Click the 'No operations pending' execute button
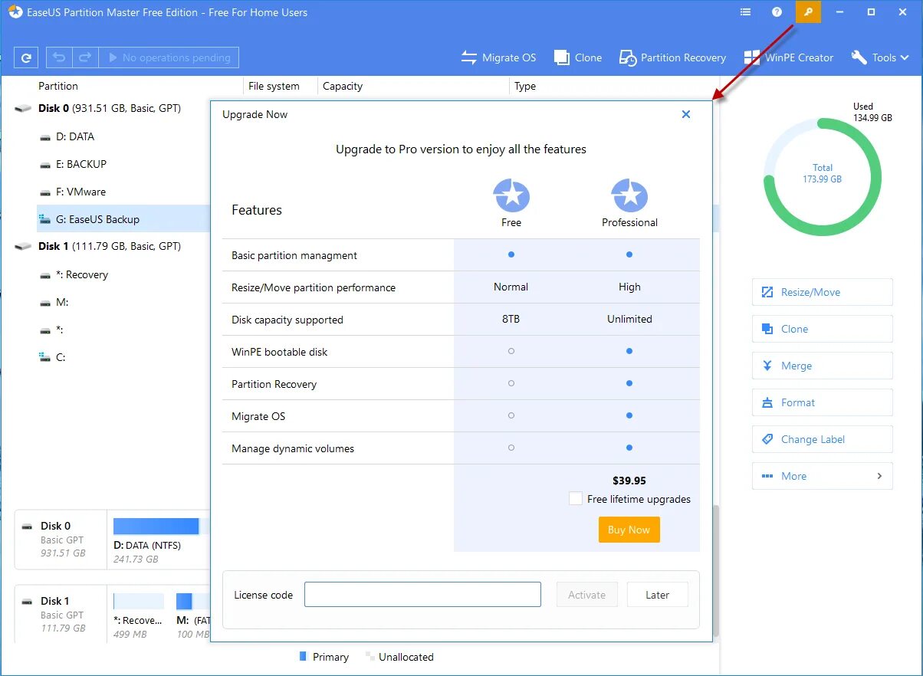The image size is (923, 676). [169, 57]
